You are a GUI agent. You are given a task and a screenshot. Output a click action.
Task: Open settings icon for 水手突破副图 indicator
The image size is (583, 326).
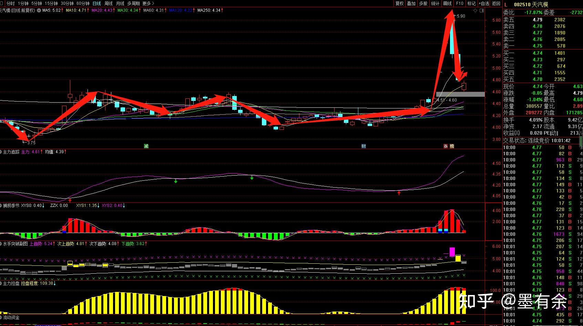[x=1, y=244]
